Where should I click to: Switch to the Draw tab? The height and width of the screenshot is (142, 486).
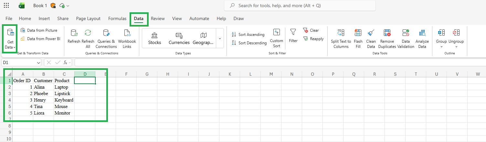point(238,18)
